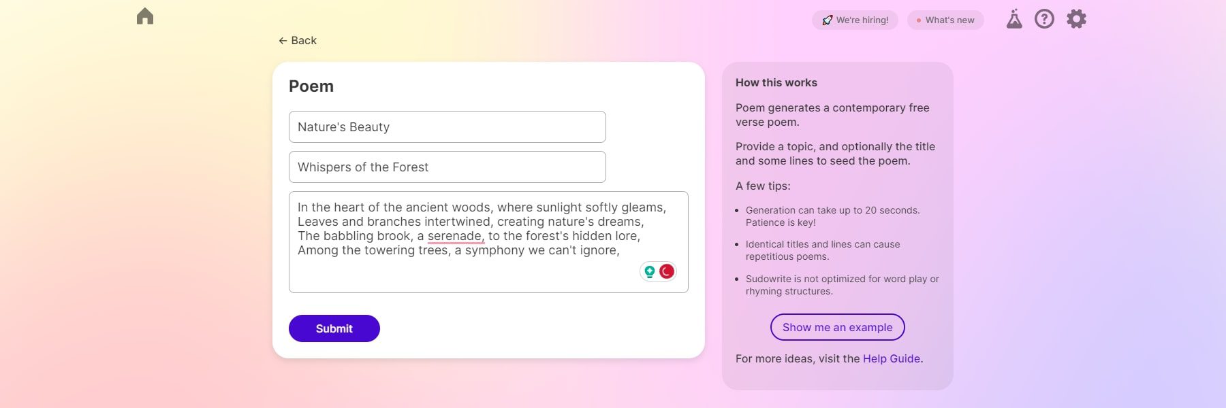This screenshot has height=408, width=1226.
Task: Click the red Grammarly checker icon
Action: click(665, 271)
